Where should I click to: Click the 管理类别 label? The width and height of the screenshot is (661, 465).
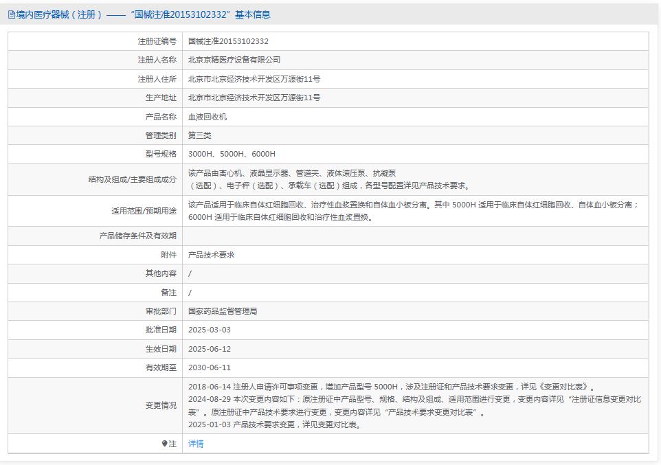pyautogui.click(x=161, y=135)
